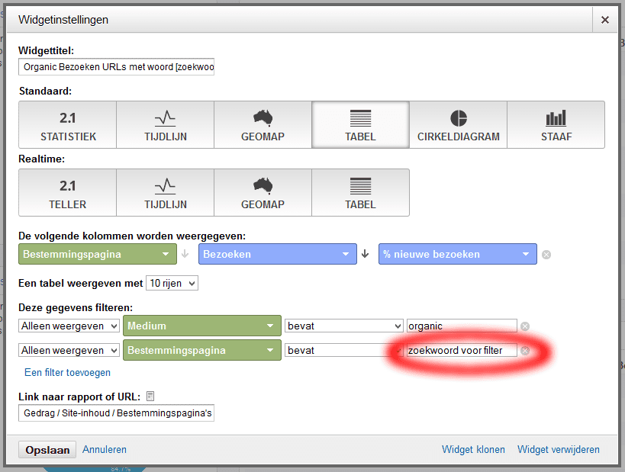Image resolution: width=625 pixels, height=472 pixels.
Task: Save widget with Opslaan button
Action: 47,450
